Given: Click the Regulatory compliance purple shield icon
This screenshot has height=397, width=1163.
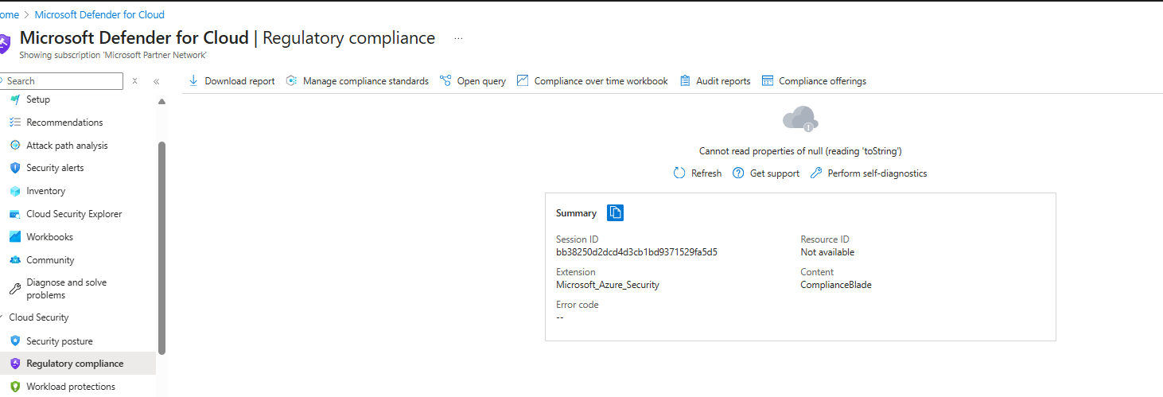Looking at the screenshot, I should (15, 364).
